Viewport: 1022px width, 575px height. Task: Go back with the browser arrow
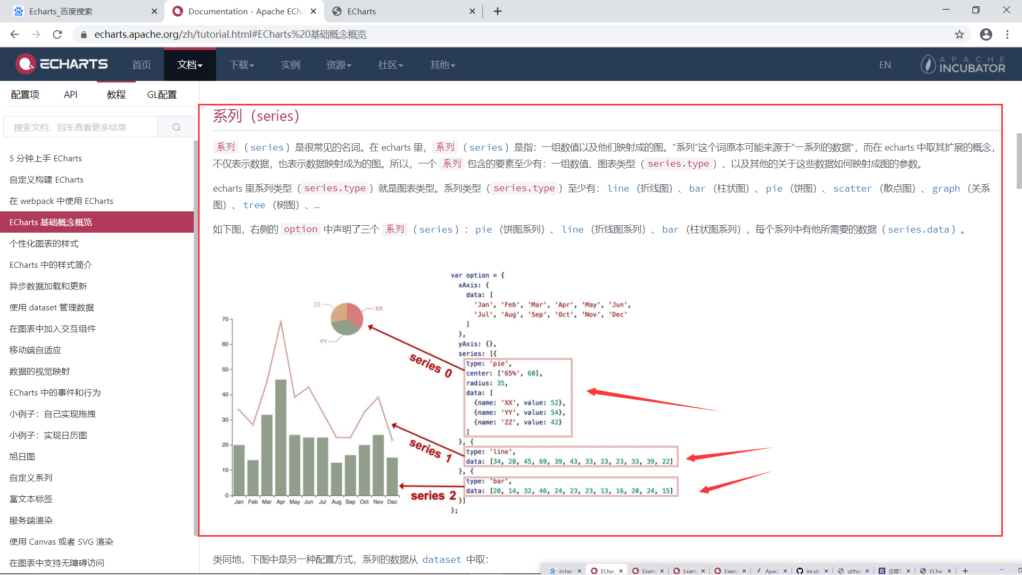tap(14, 35)
